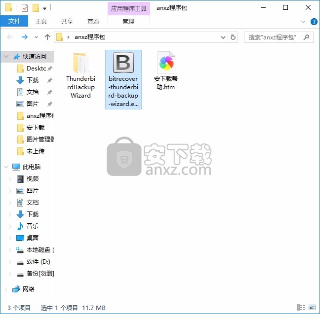Open 音乐 under 此电脑

pyautogui.click(x=33, y=226)
